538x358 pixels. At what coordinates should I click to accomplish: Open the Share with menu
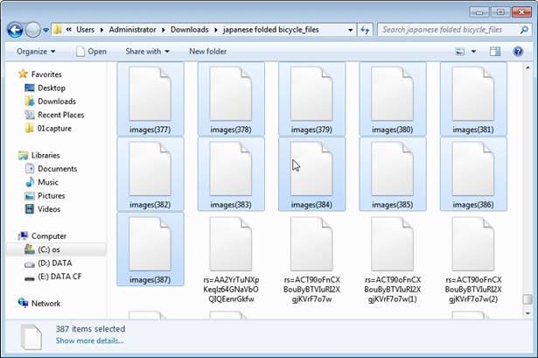click(x=147, y=52)
